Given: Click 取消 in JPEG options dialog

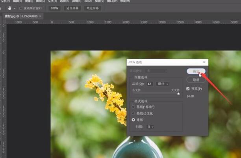Looking at the screenshot, I should pos(196,80).
